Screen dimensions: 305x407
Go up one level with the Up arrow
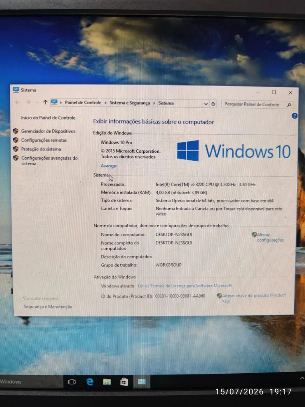tap(45, 102)
